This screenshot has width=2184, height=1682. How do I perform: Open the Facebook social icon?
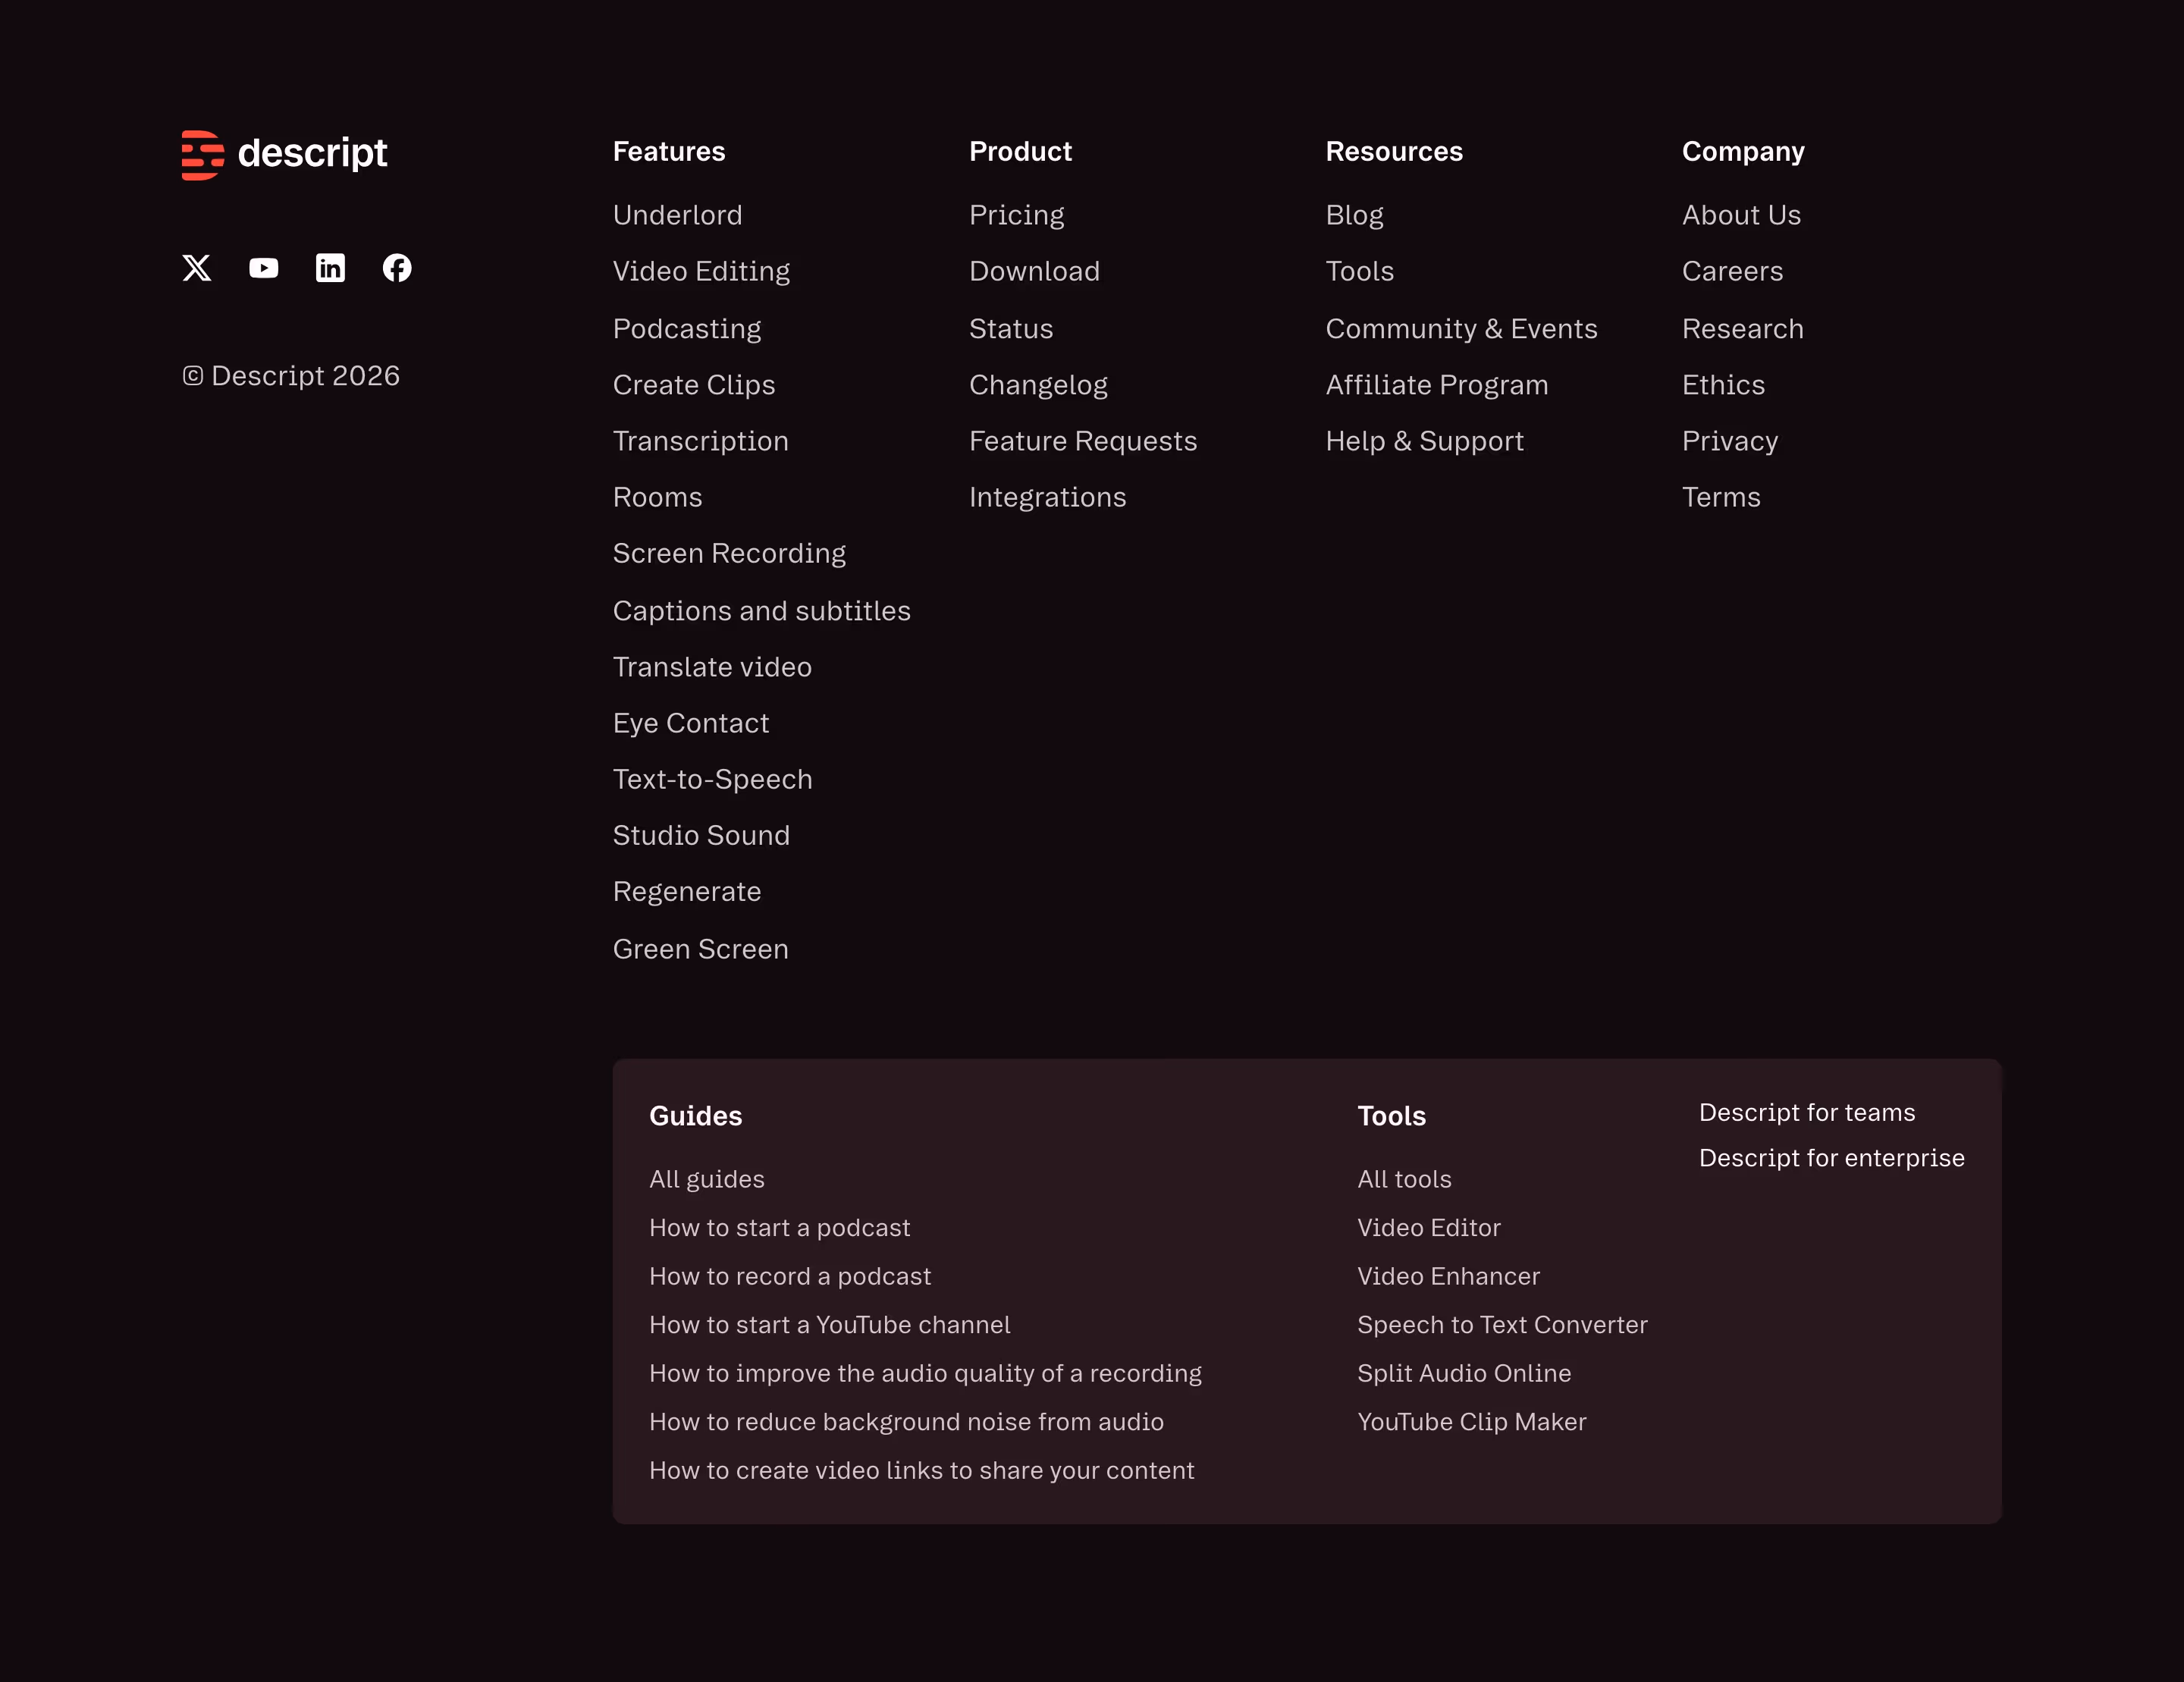coord(397,268)
